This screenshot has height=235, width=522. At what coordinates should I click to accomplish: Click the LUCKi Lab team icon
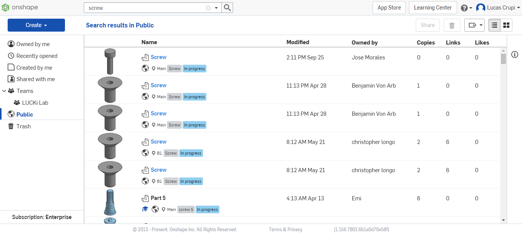(x=17, y=103)
